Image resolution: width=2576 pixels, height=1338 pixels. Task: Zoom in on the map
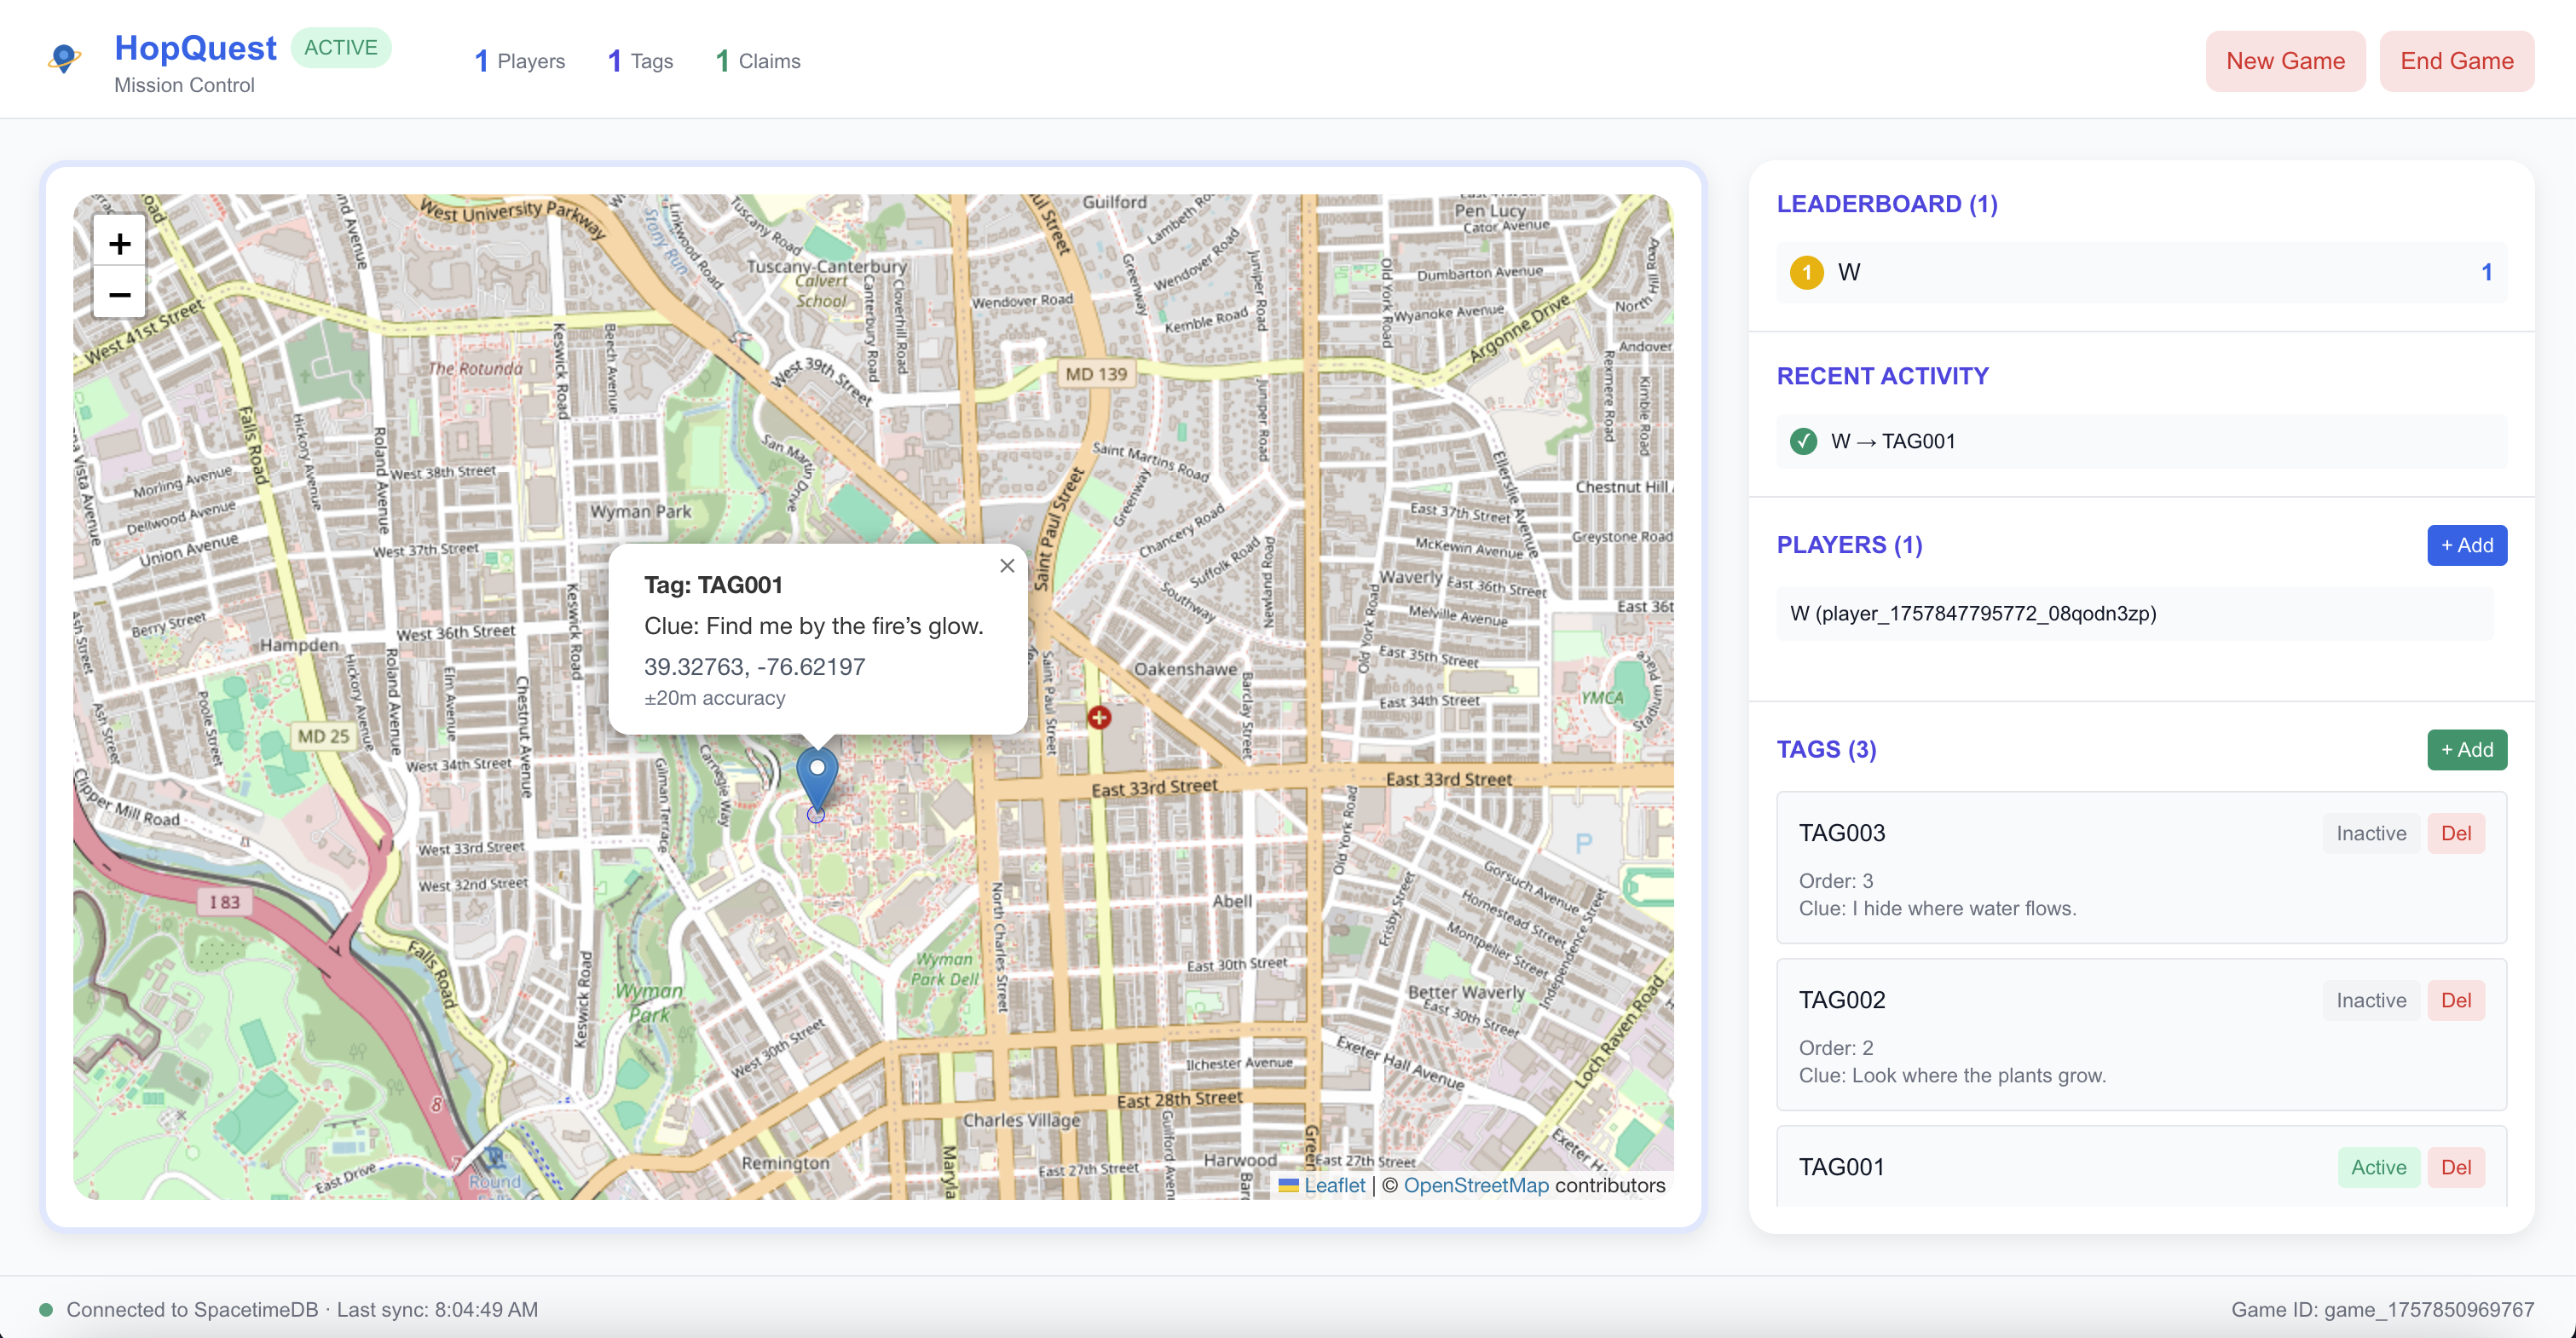click(x=119, y=243)
